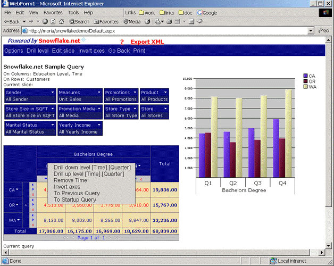This screenshot has width=334, height=266.
Task: Click the History icon after Media
Action: click(147, 21)
